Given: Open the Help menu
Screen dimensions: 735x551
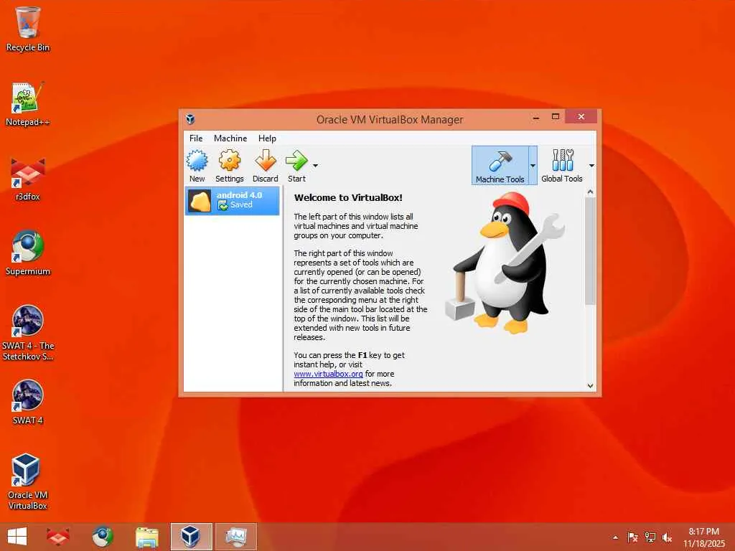Looking at the screenshot, I should 267,138.
